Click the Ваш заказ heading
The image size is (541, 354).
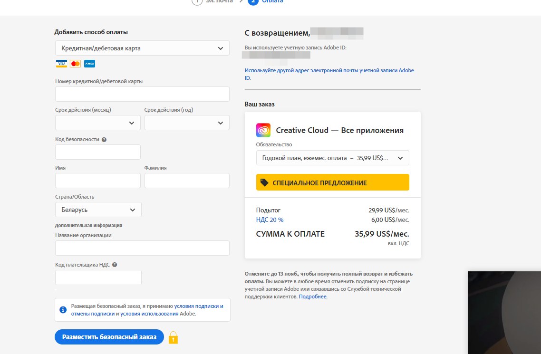(260, 104)
